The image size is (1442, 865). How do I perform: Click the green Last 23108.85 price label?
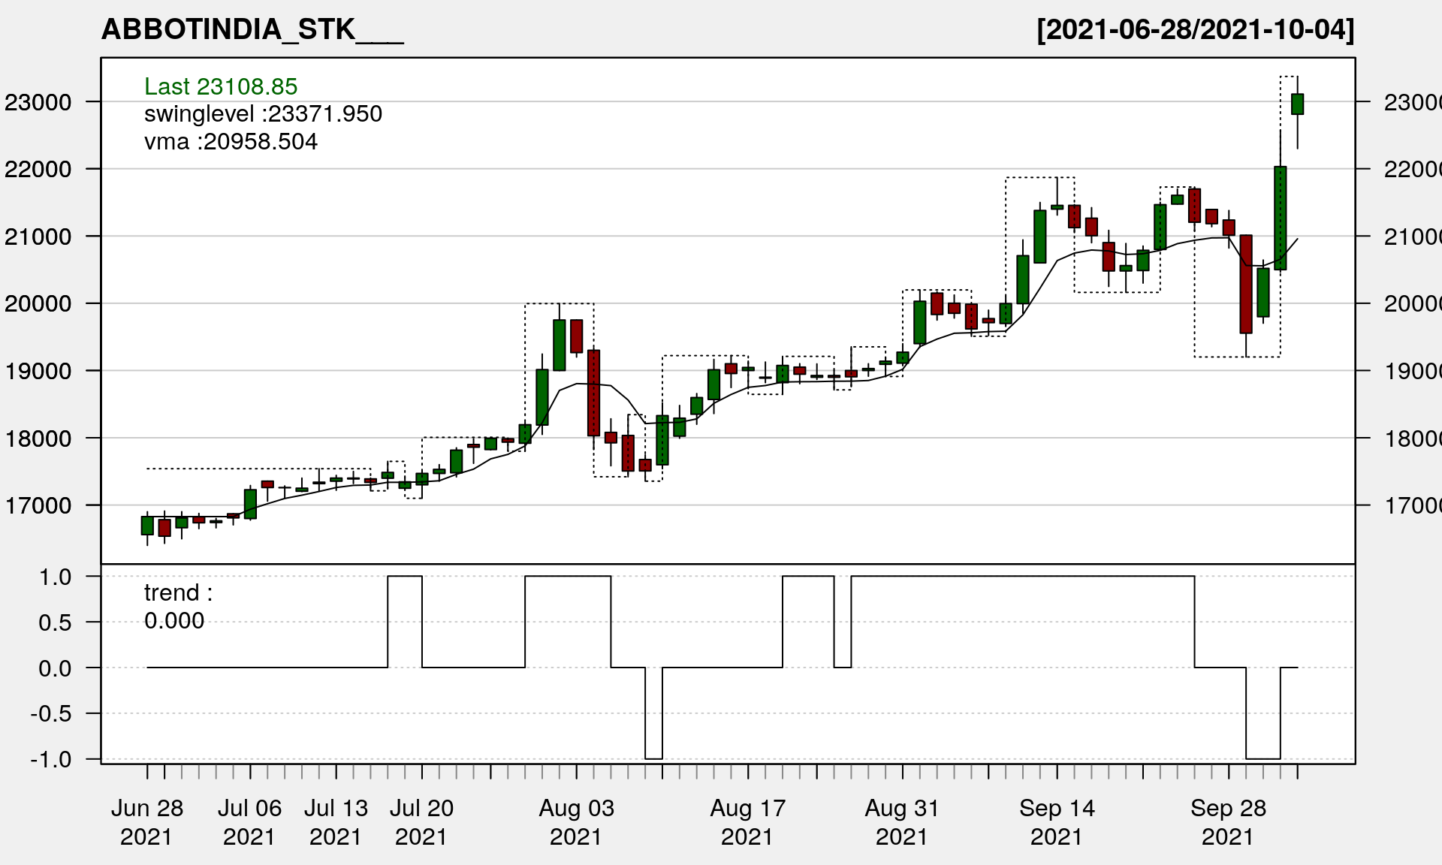coord(221,86)
